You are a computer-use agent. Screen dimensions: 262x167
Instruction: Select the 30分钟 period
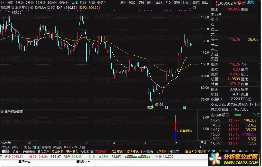[52, 3]
